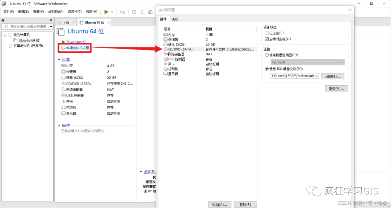
Task: Open the library search filter dropdown arrow
Action: [51, 27]
